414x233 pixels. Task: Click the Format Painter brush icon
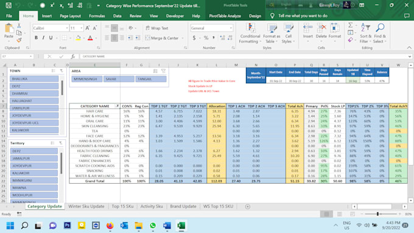tap(19, 40)
